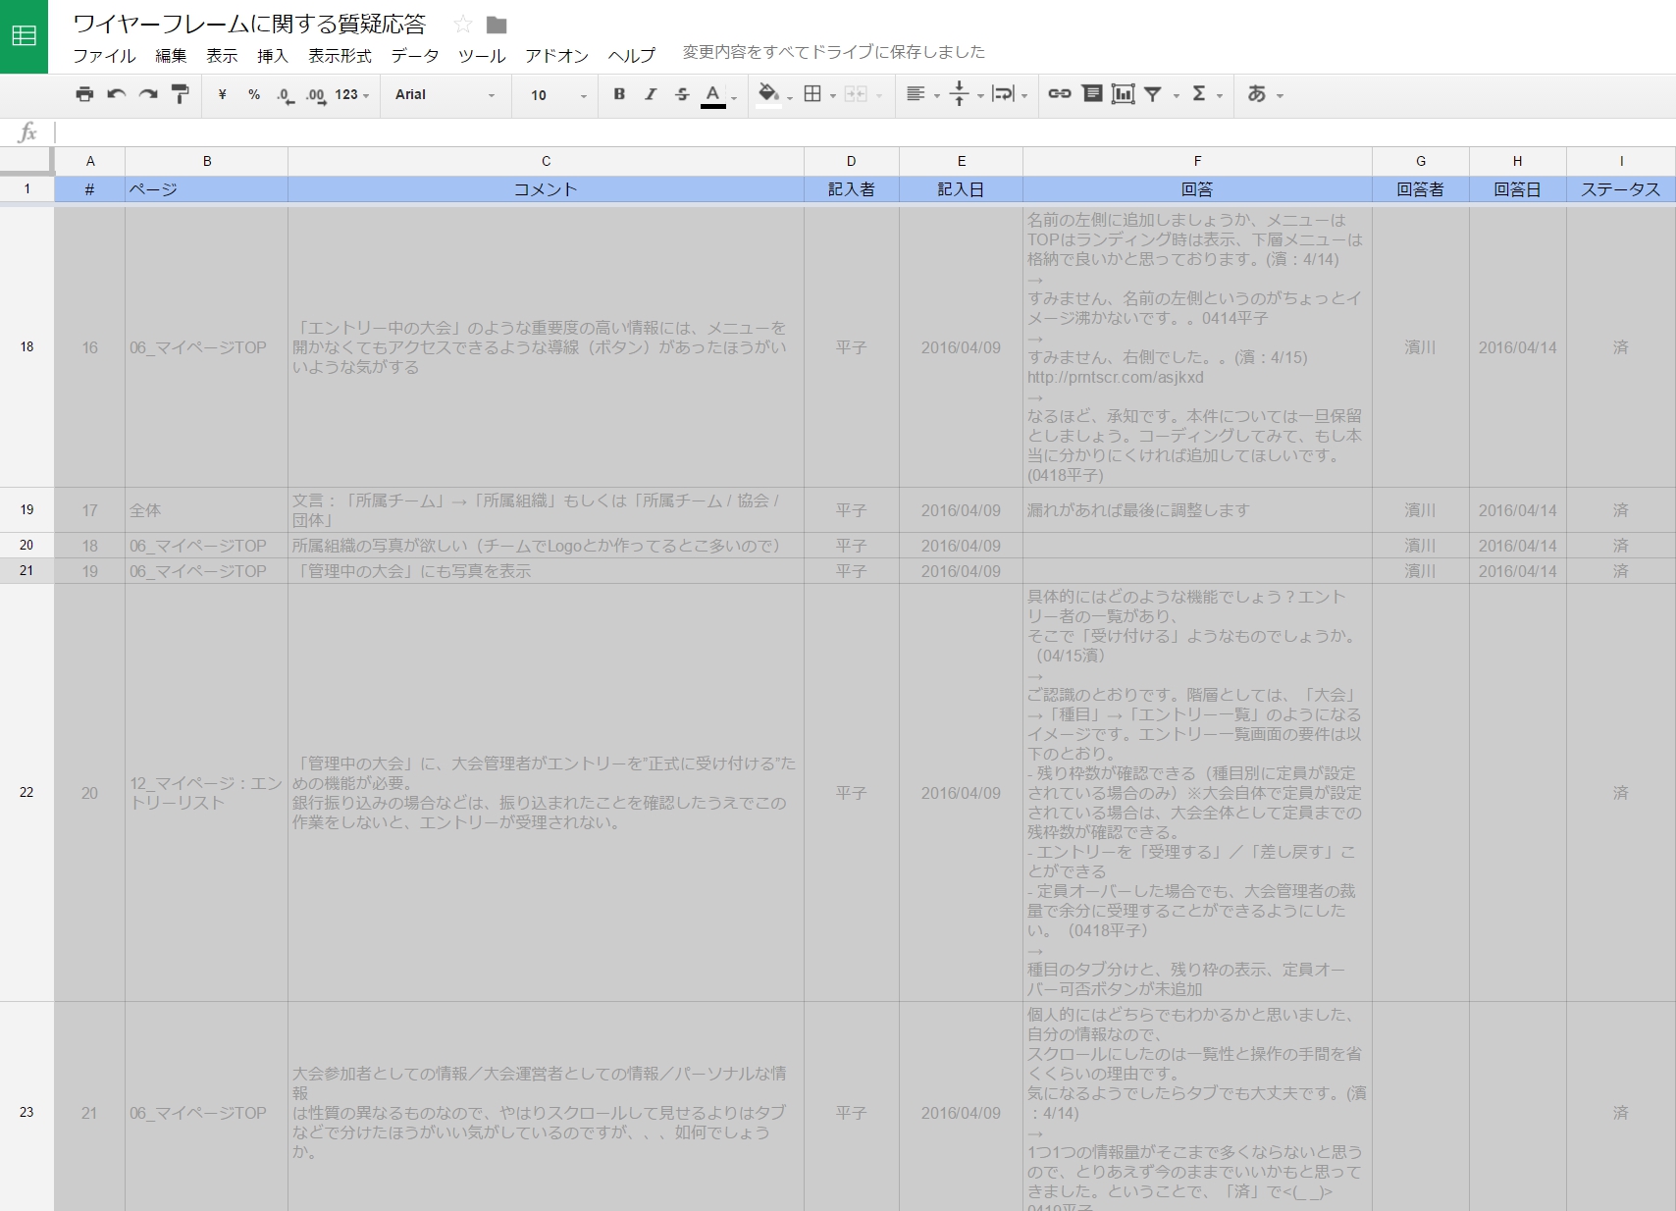Click the ステータス header cell
1676x1211 pixels.
coord(1620,189)
